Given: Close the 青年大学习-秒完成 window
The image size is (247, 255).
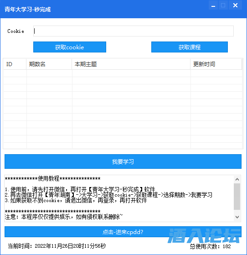Looking at the screenshot, I should 235,5.
